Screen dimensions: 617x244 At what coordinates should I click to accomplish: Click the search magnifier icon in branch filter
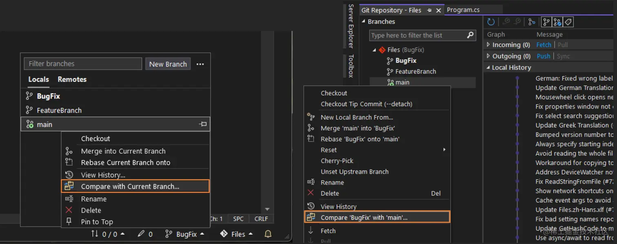[x=471, y=35]
